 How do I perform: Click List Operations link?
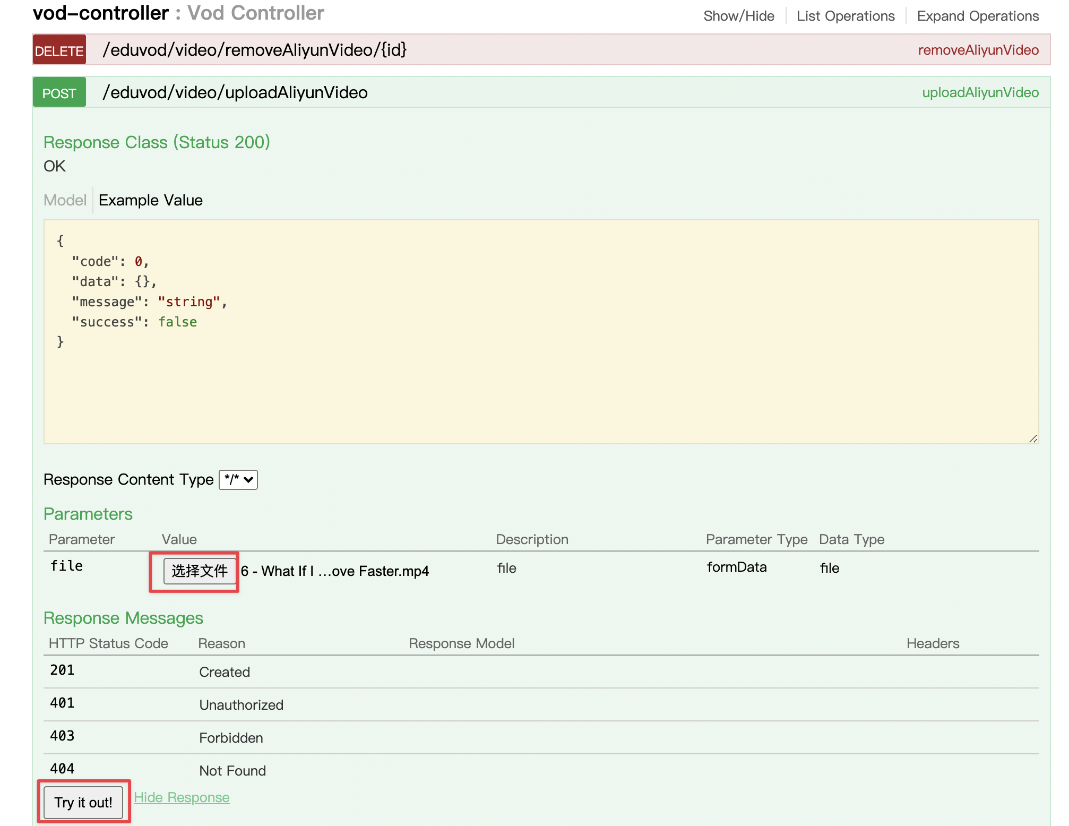[846, 16]
